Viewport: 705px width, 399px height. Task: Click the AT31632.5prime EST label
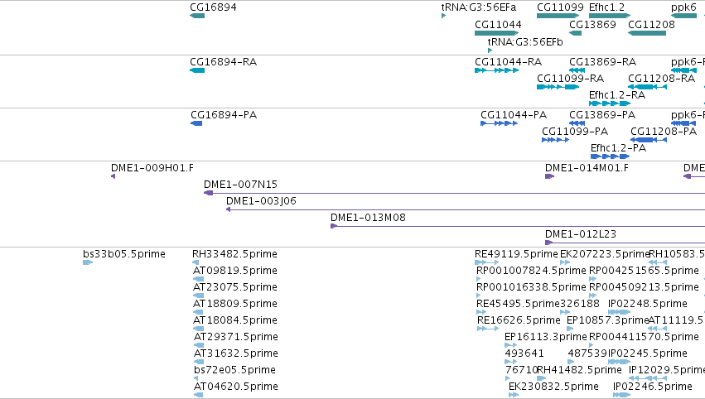pos(236,353)
